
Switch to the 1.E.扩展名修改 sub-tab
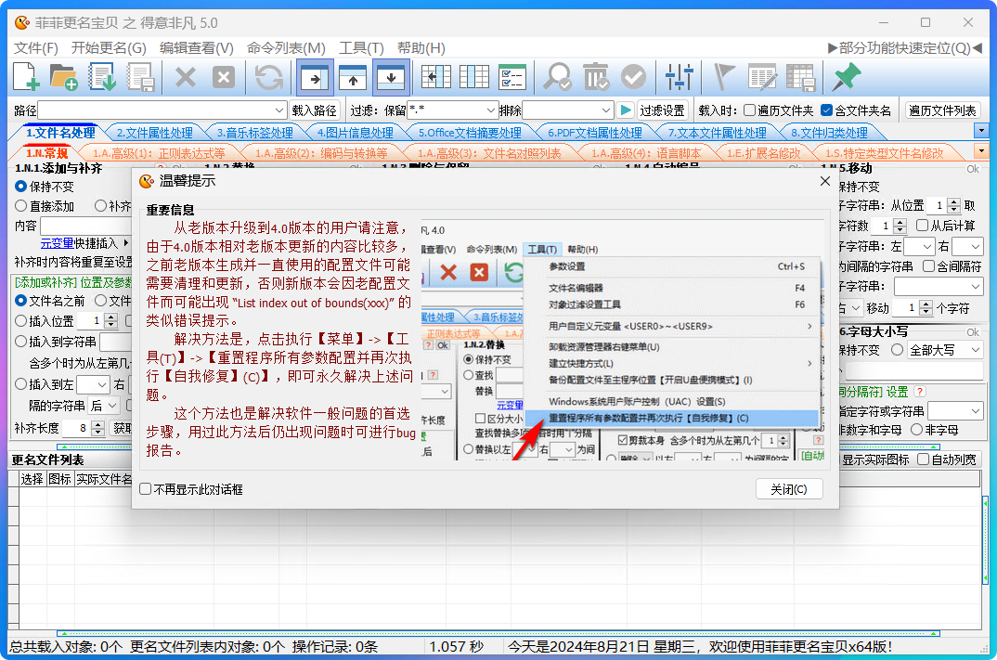[764, 153]
